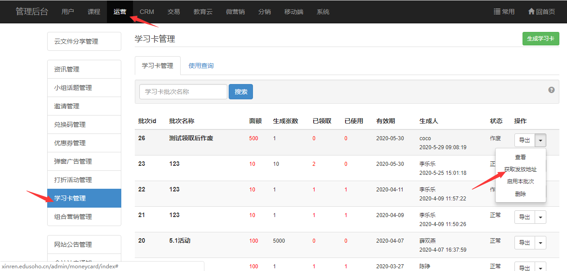Go to 回首页 home link
The image size is (567, 271).
point(541,12)
